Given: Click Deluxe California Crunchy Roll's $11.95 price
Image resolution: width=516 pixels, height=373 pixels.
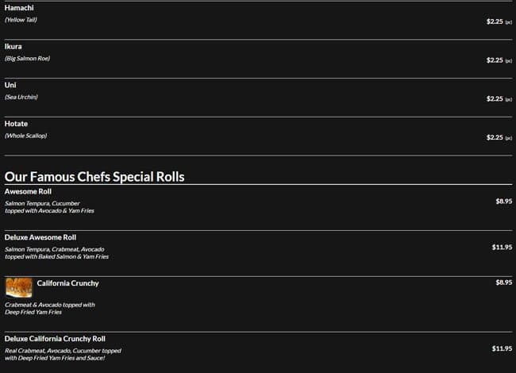Looking at the screenshot, I should (502, 348).
